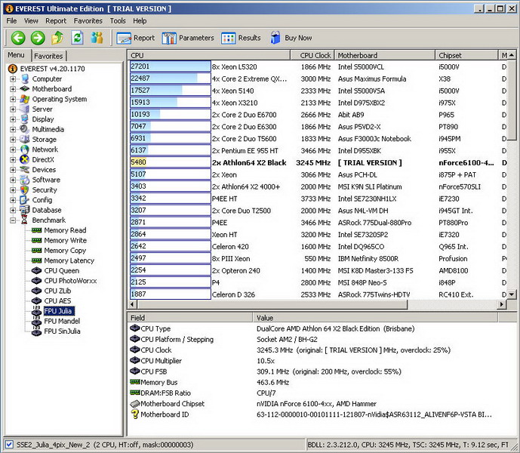This screenshot has height=453, width=520.
Task: Sort results by the CPU Clock column header
Action: click(x=315, y=55)
